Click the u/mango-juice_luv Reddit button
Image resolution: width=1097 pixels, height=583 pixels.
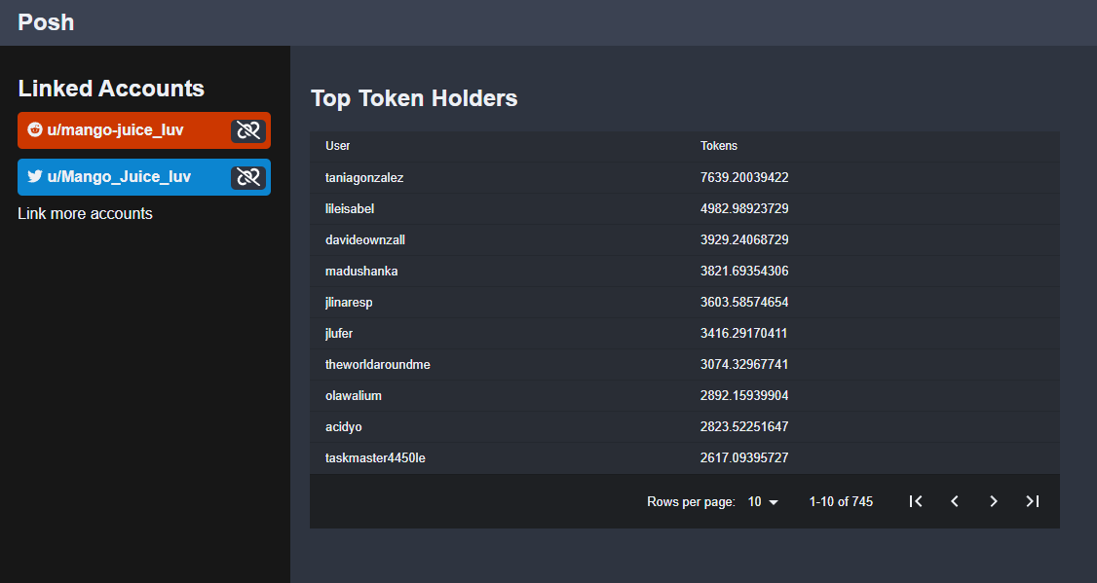pos(123,130)
